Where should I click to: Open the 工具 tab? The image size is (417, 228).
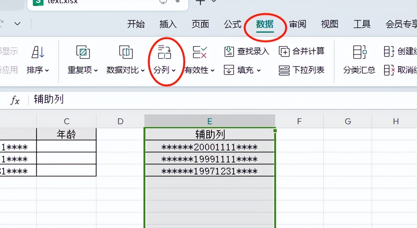coord(362,24)
